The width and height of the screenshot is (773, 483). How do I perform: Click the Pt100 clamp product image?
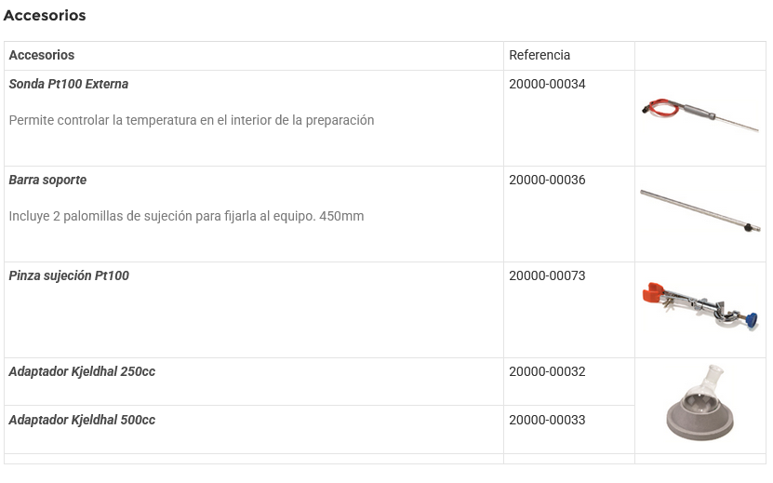point(700,305)
